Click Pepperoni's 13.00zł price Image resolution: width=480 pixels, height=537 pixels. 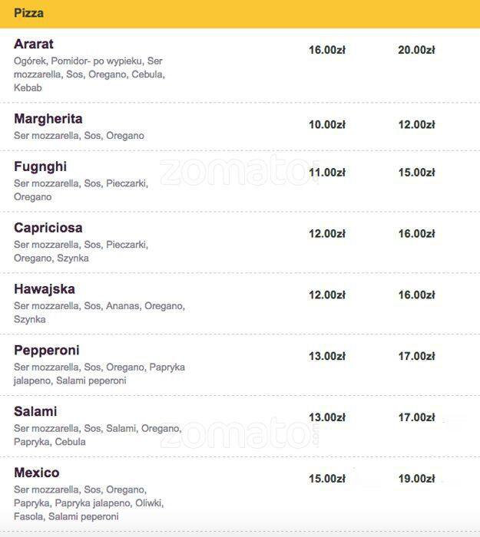click(x=327, y=356)
